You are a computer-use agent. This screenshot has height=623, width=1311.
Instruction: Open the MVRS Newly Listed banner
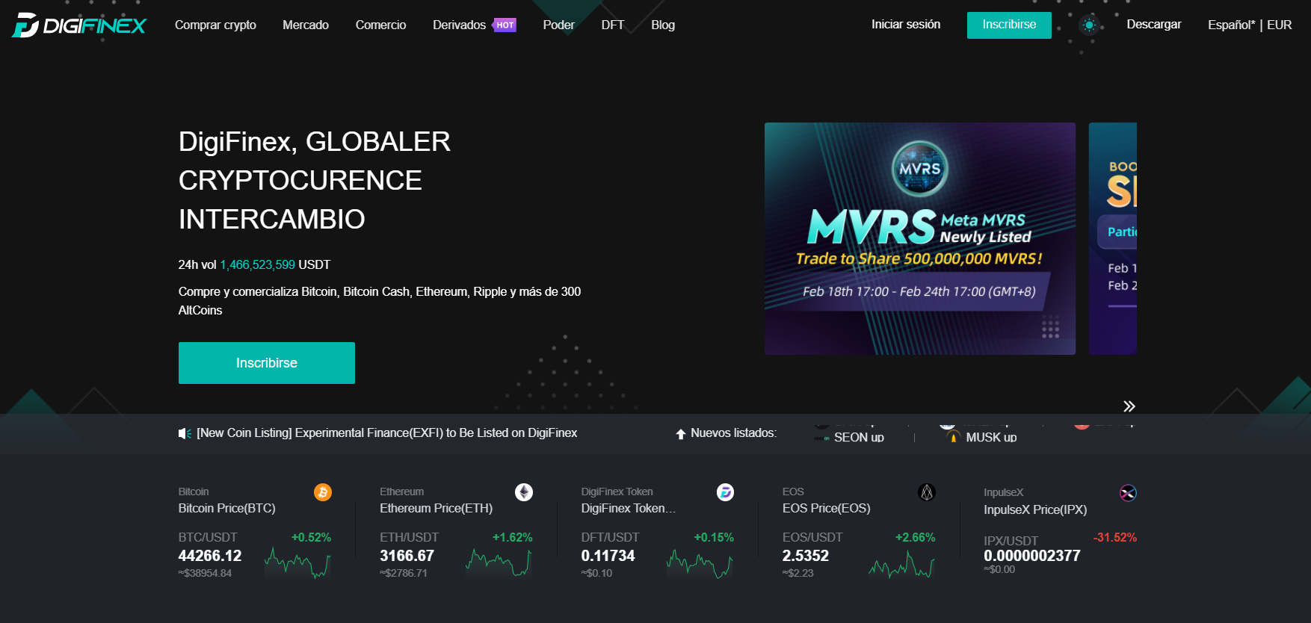point(920,238)
